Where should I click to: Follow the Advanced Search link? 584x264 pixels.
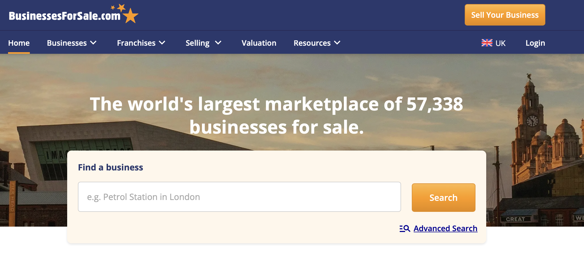click(445, 229)
